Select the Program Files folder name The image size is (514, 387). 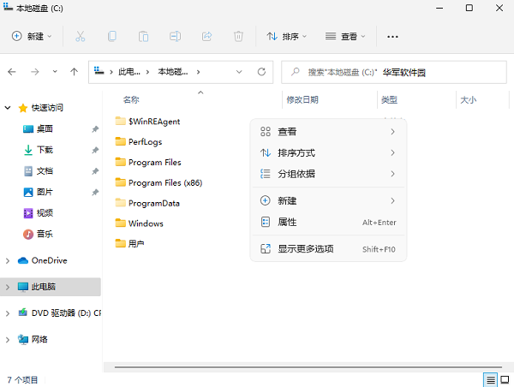pos(155,162)
